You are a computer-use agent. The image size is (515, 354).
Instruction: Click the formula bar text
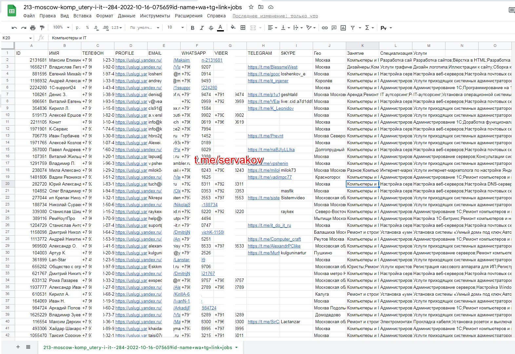click(x=69, y=38)
